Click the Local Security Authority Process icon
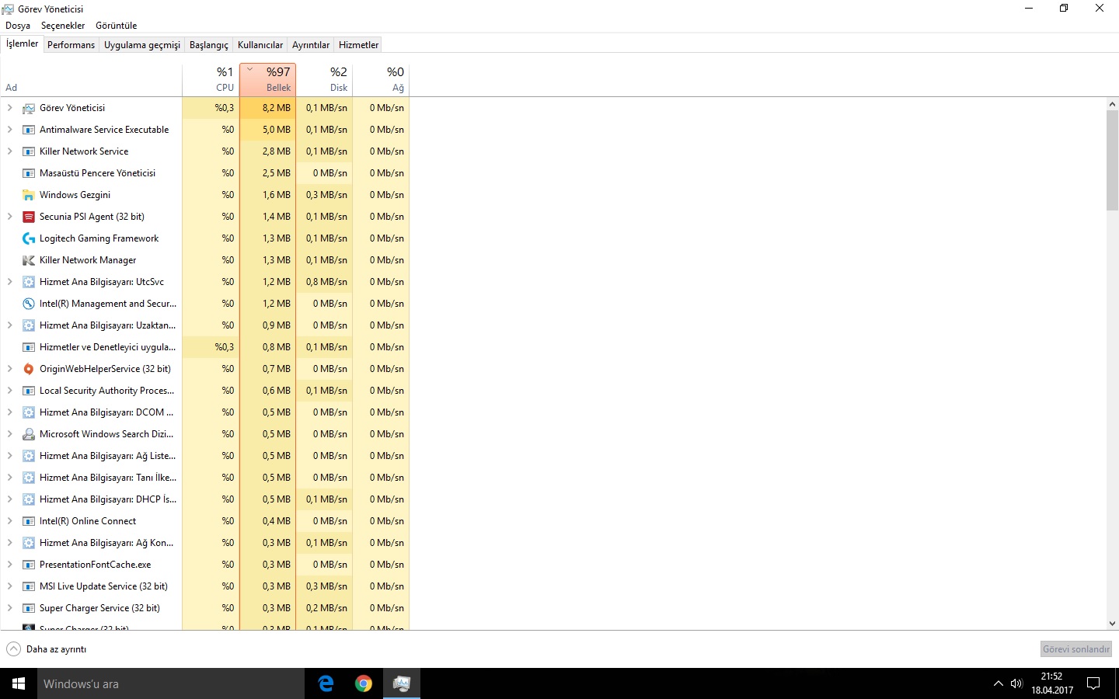The height and width of the screenshot is (699, 1119). click(29, 391)
